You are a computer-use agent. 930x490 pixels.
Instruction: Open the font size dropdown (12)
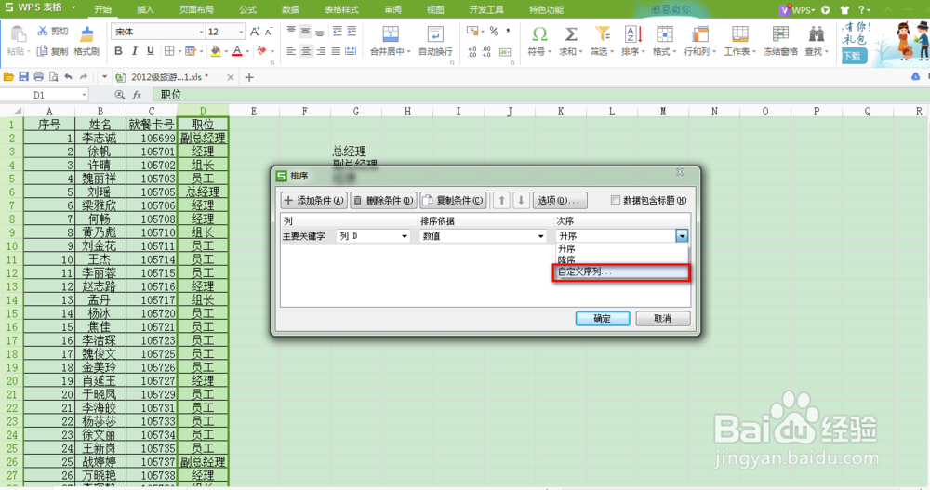click(241, 32)
